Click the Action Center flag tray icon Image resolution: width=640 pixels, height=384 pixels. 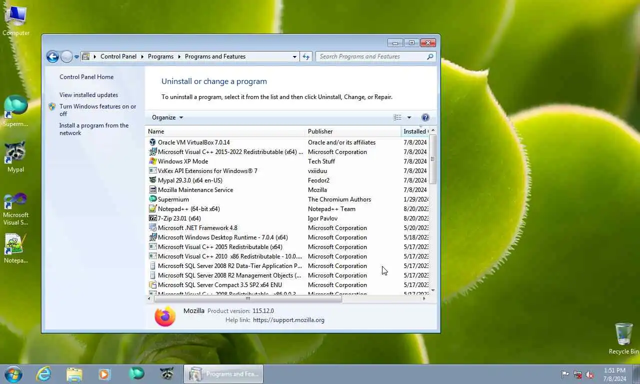(x=565, y=374)
